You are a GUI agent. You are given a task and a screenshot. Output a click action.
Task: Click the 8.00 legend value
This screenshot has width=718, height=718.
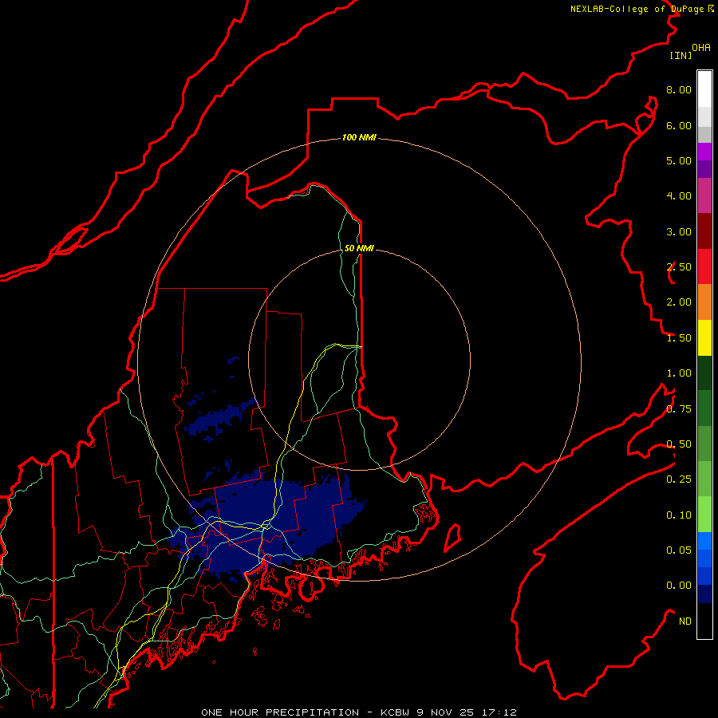click(679, 89)
